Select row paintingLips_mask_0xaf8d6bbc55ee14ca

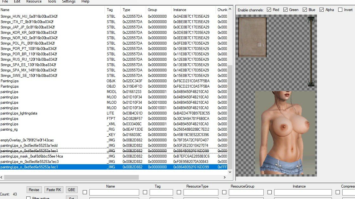(114, 156)
